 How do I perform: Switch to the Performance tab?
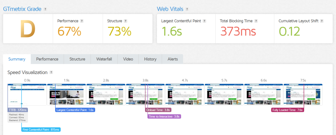point(47,59)
